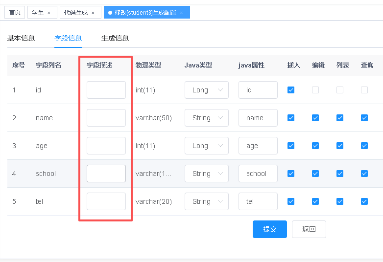383x262 pixels.
Task: Close the 代码生成 tab using its x
Action: click(93, 13)
